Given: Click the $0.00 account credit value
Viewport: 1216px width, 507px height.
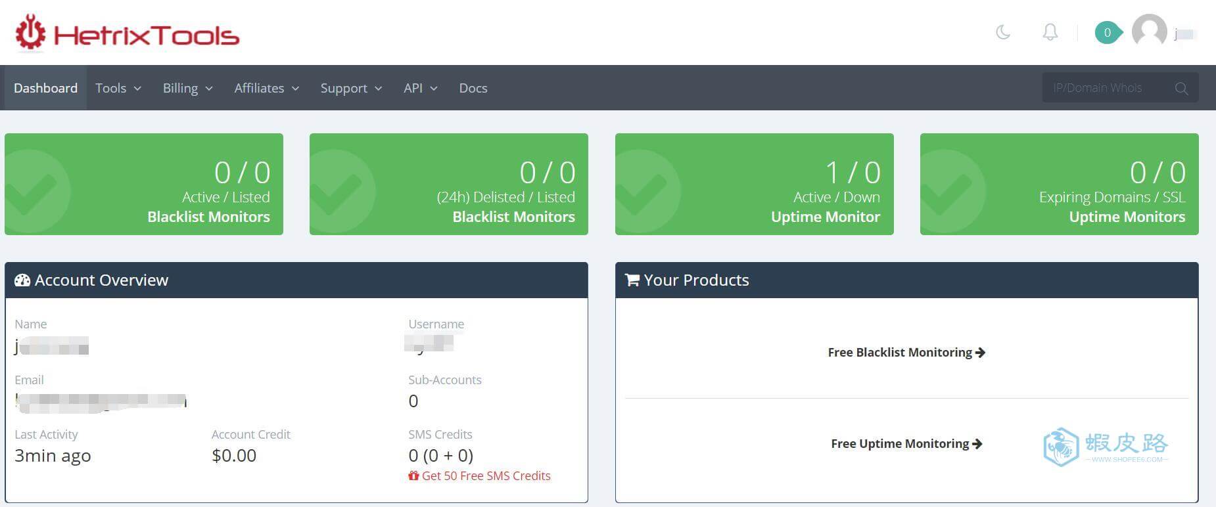Looking at the screenshot, I should click(x=234, y=455).
